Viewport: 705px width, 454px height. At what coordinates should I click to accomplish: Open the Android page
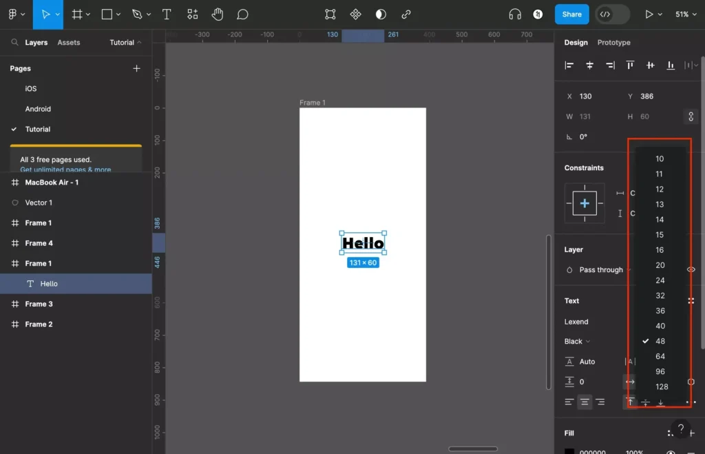(38, 109)
